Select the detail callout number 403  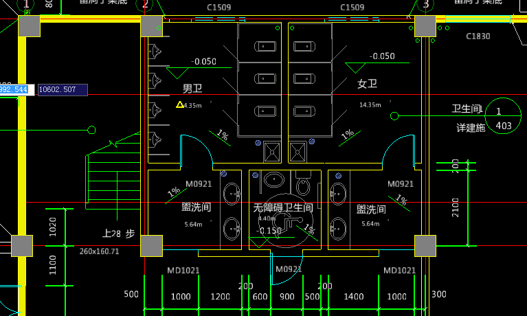click(x=504, y=126)
